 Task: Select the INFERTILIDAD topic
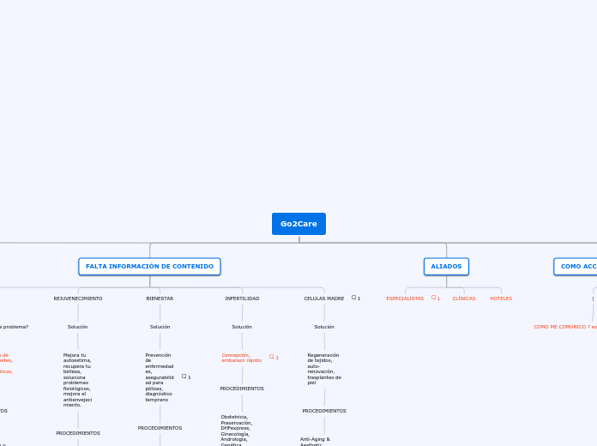coord(242,298)
